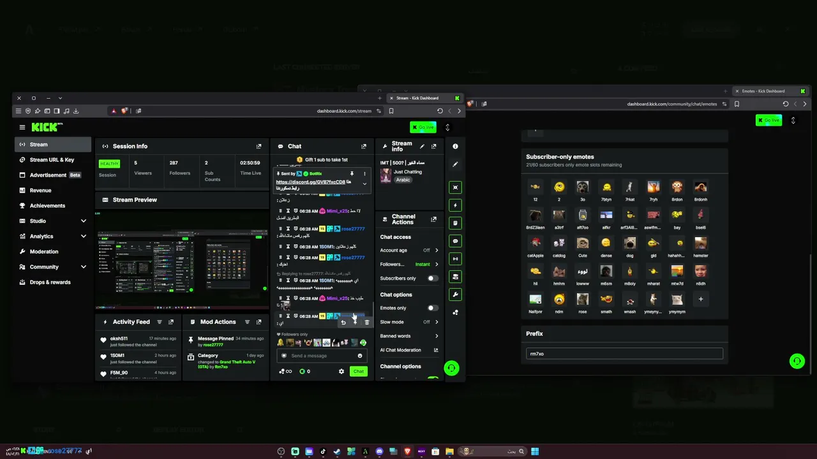This screenshot has height=459, width=817.
Task: Add a new subscriber emote with plus button
Action: pyautogui.click(x=700, y=299)
